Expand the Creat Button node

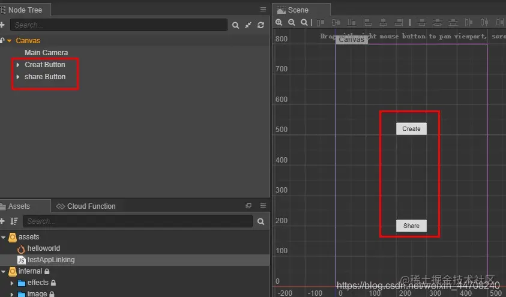pyautogui.click(x=18, y=65)
